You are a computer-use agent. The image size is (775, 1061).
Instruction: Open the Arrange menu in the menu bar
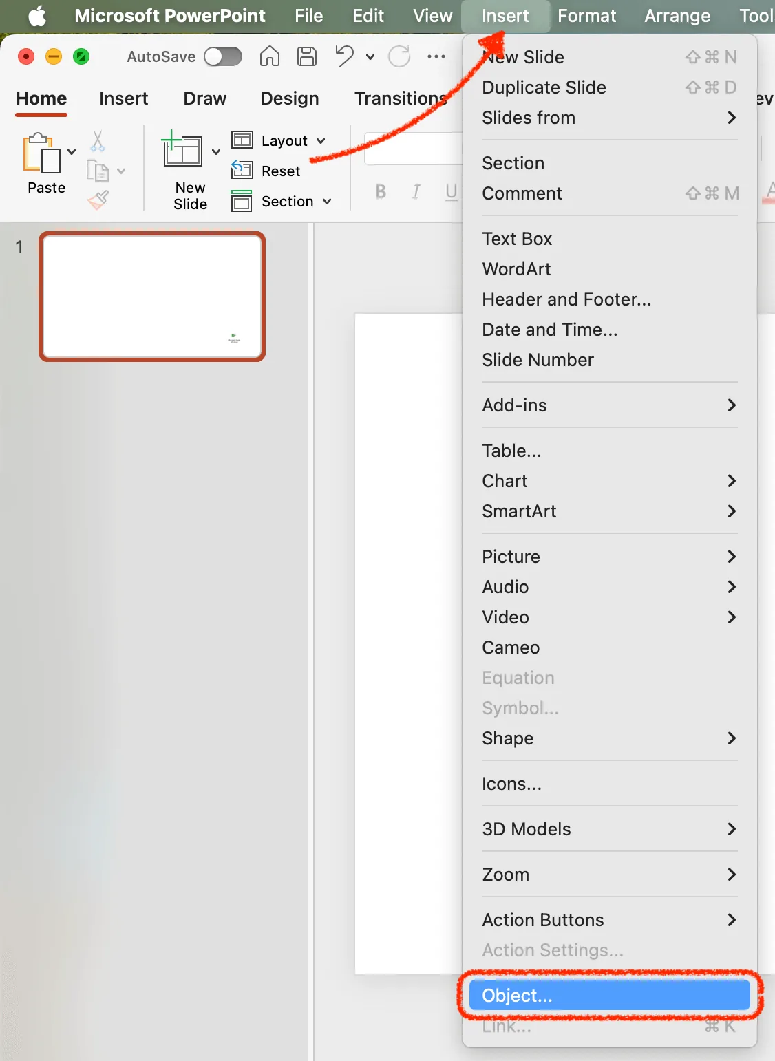coord(677,16)
